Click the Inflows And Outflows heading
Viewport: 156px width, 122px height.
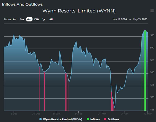[22, 4]
